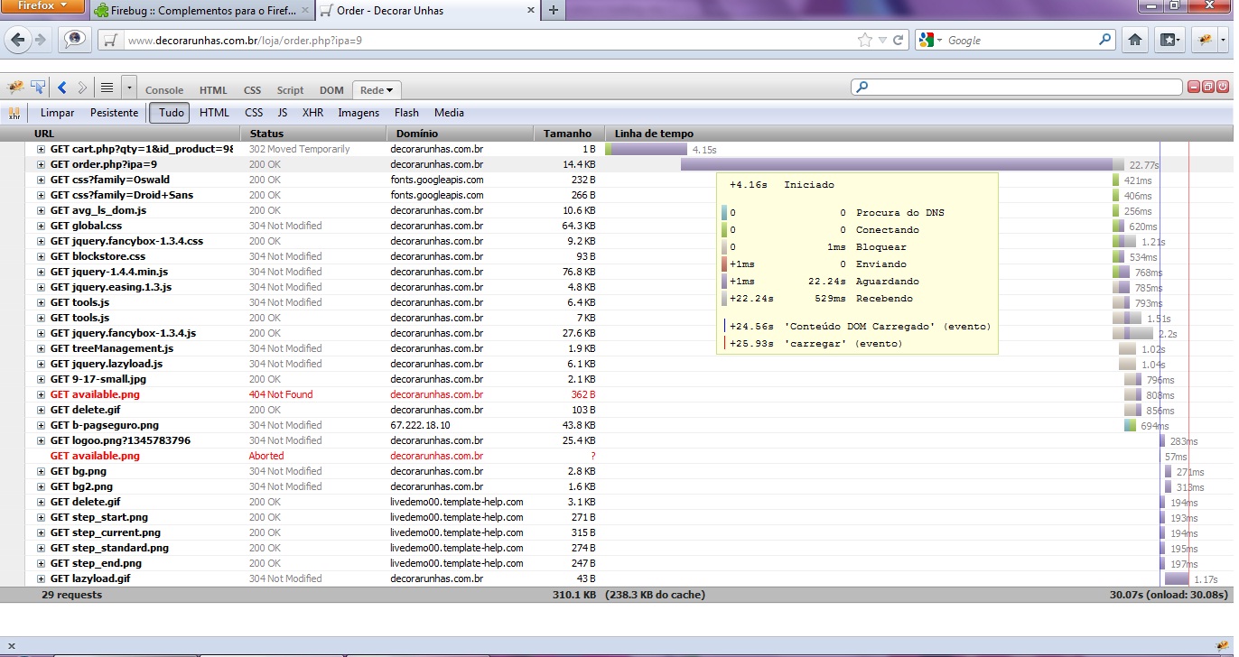Click the Firefox home button
The height and width of the screenshot is (657, 1239).
(1135, 40)
